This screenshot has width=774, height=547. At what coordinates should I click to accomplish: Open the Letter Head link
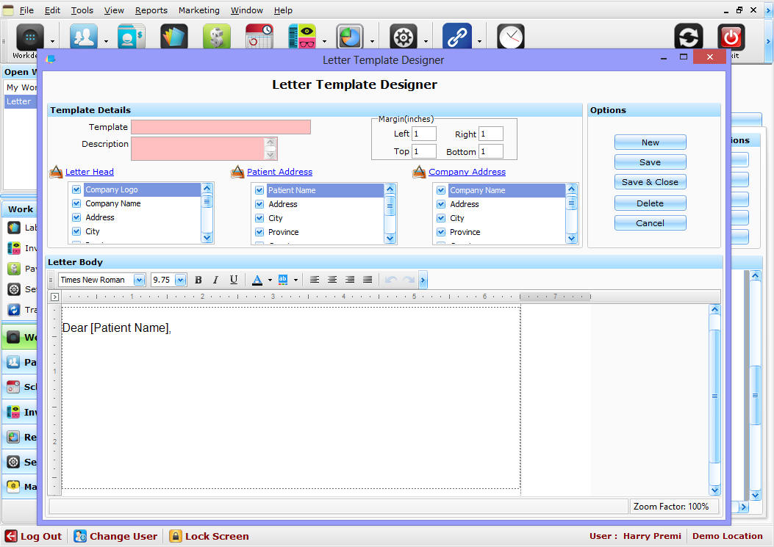(x=90, y=172)
